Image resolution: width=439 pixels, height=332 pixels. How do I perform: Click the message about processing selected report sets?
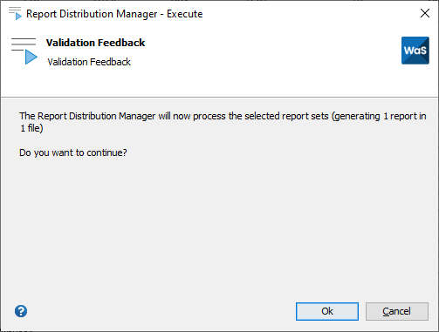pos(223,122)
